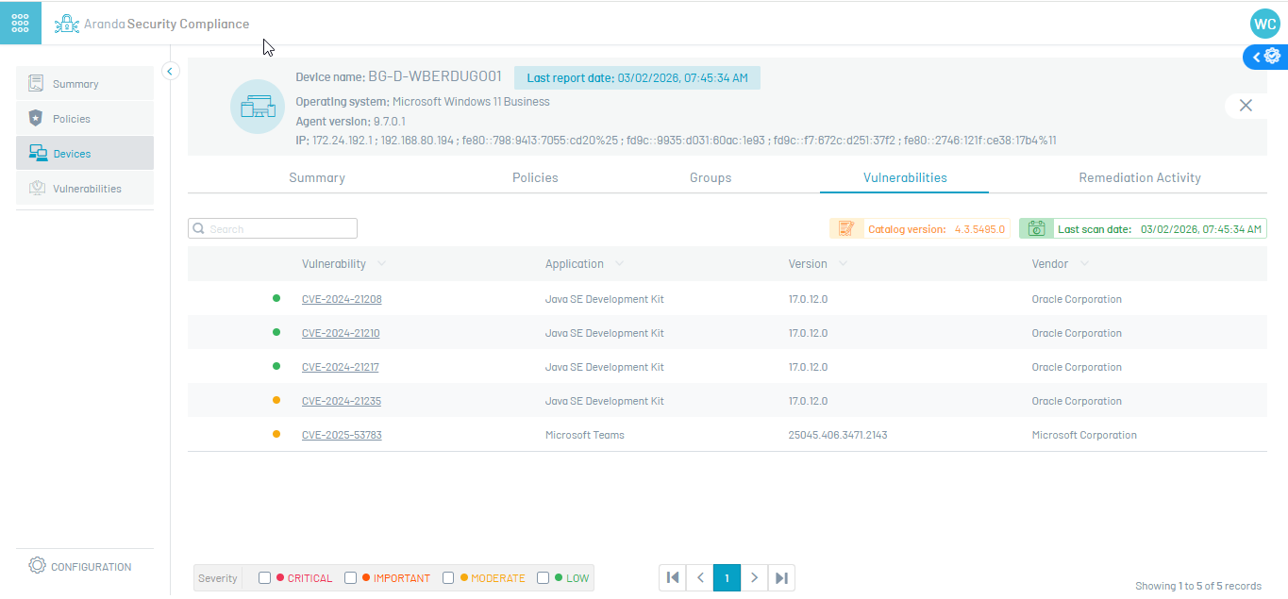Collapse the left sidebar panel
This screenshot has height=599, width=1288.
(x=171, y=71)
